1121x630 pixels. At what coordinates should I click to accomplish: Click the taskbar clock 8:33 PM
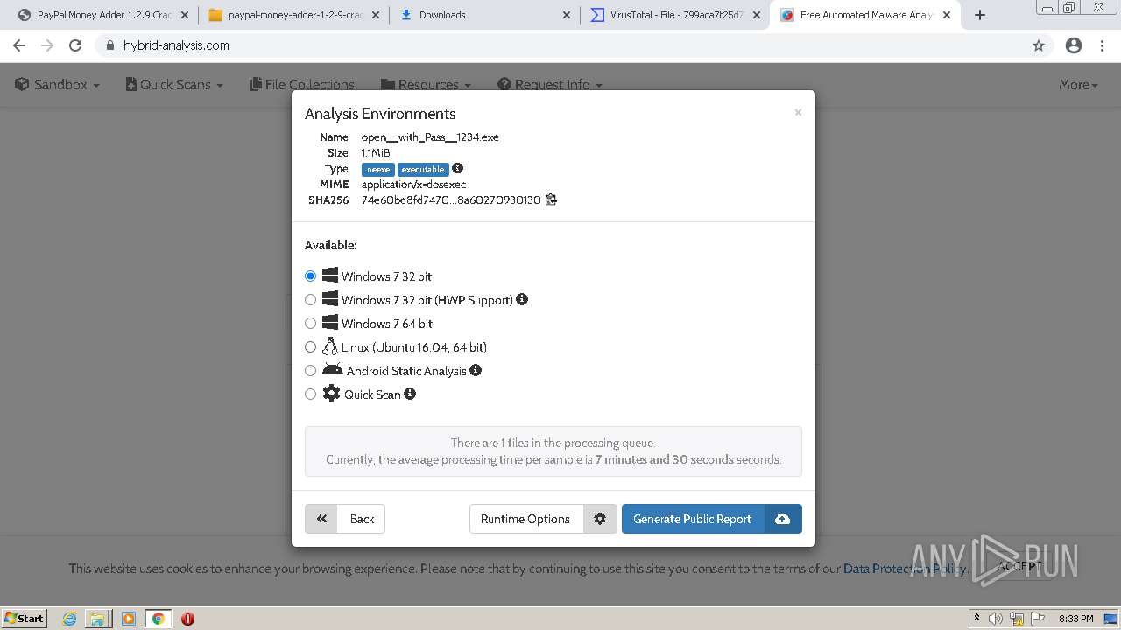pyautogui.click(x=1075, y=619)
